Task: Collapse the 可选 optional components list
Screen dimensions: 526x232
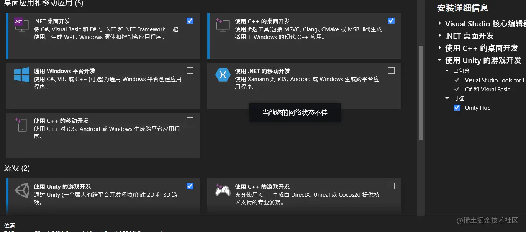Action: click(x=447, y=98)
